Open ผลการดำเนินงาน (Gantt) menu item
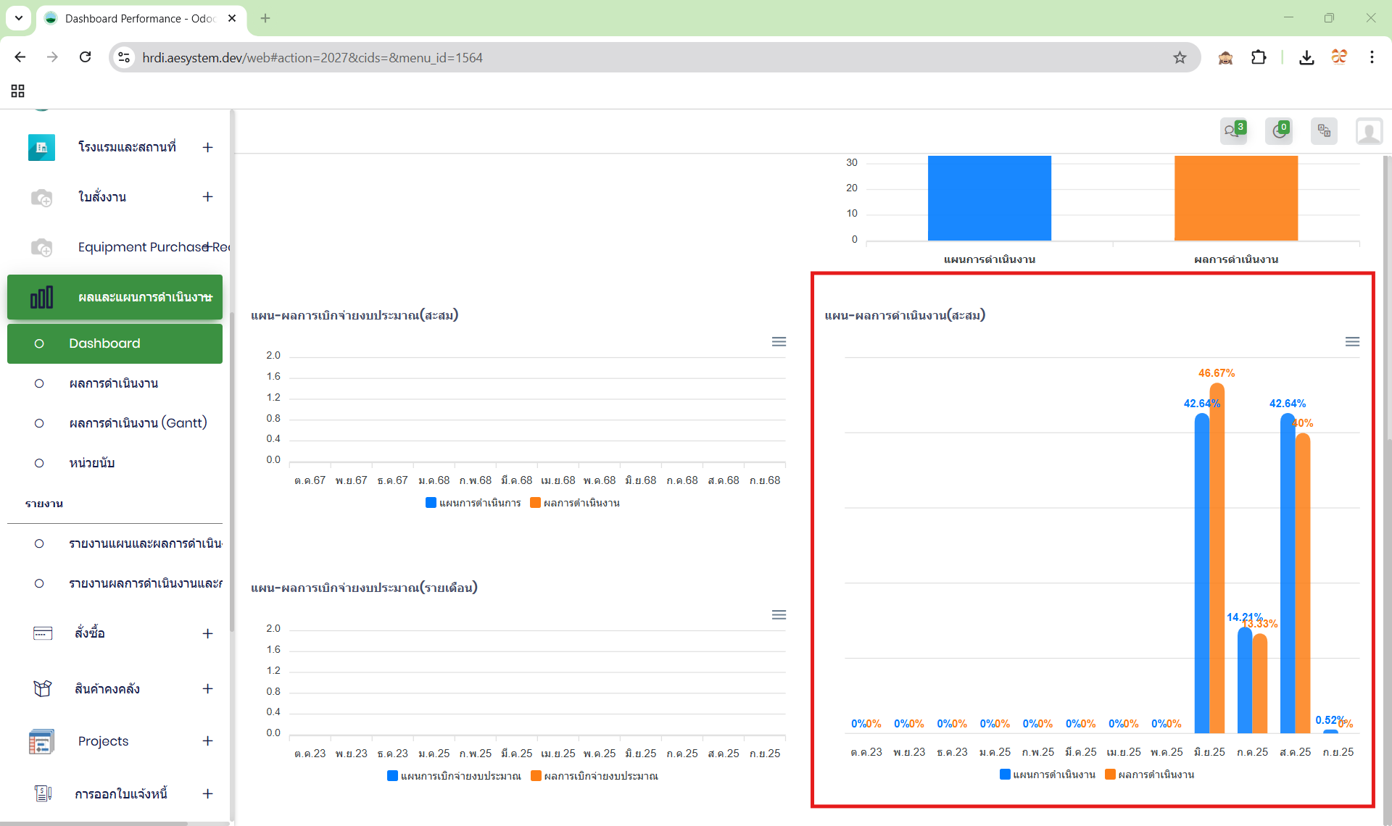Viewport: 1392px width, 826px height. [x=138, y=423]
